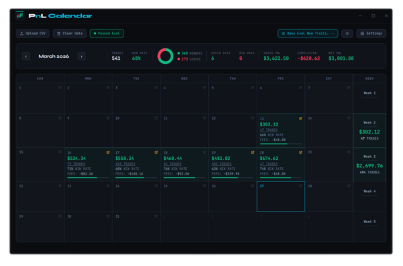This screenshot has width=403, height=266.
Task: Open the note icon on March 31
Action: point(156,216)
